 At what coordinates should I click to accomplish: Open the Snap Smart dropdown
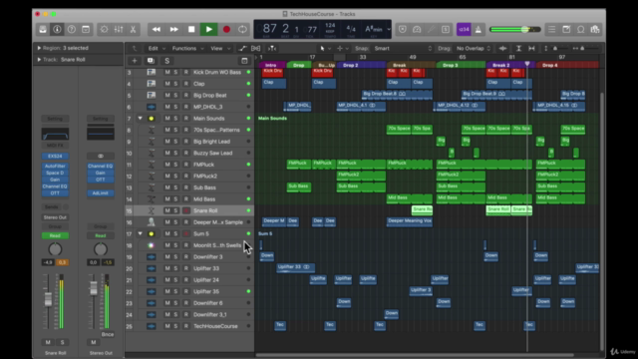(403, 49)
